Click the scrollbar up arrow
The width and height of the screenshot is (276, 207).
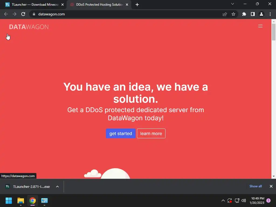274,21
